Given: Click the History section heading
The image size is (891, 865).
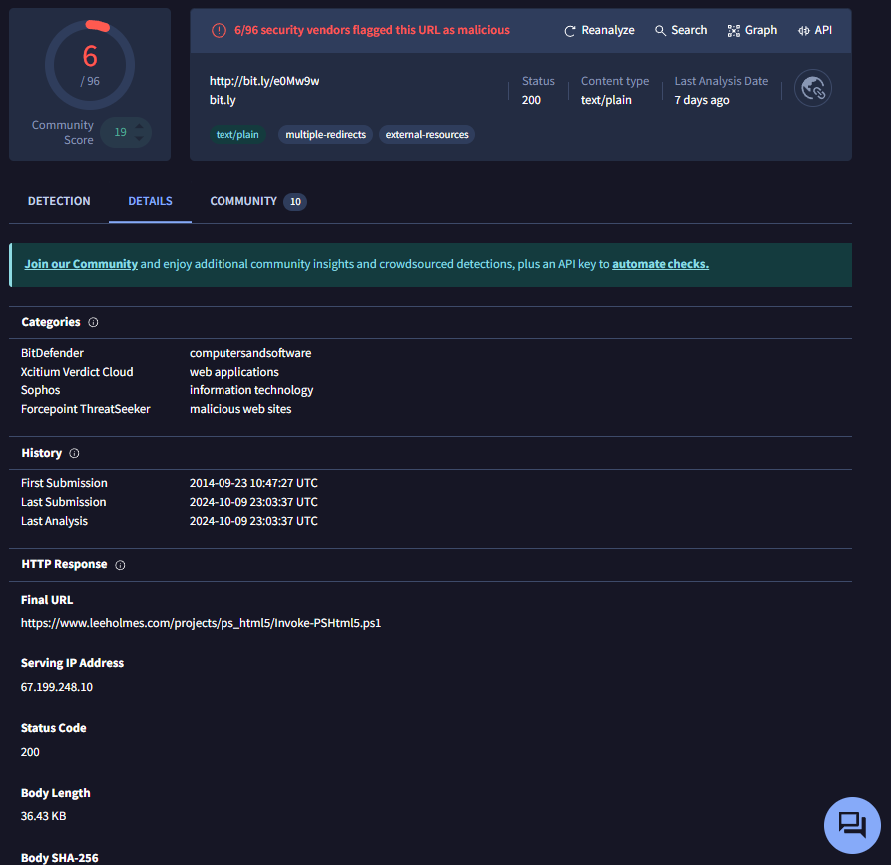Looking at the screenshot, I should coord(42,454).
